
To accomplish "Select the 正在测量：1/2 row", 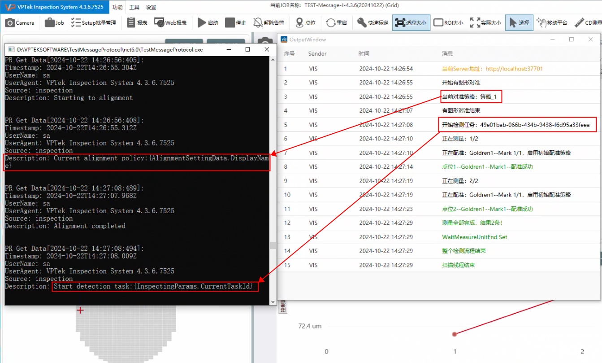I will tap(438, 139).
